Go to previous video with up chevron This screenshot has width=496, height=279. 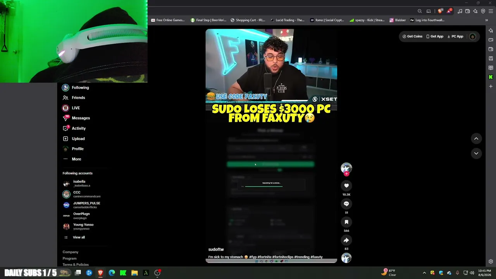tap(476, 138)
